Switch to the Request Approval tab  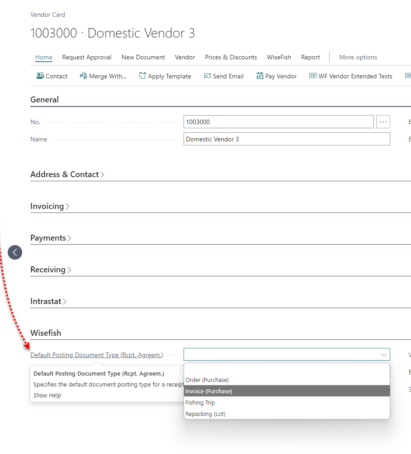click(x=87, y=57)
